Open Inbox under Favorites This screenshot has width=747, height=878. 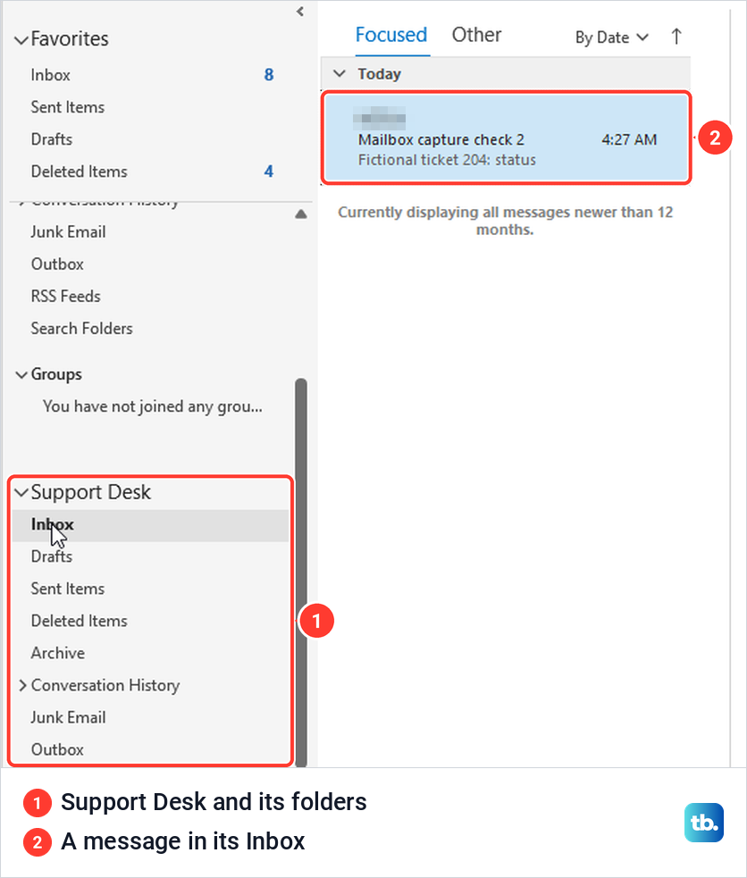pyautogui.click(x=50, y=75)
